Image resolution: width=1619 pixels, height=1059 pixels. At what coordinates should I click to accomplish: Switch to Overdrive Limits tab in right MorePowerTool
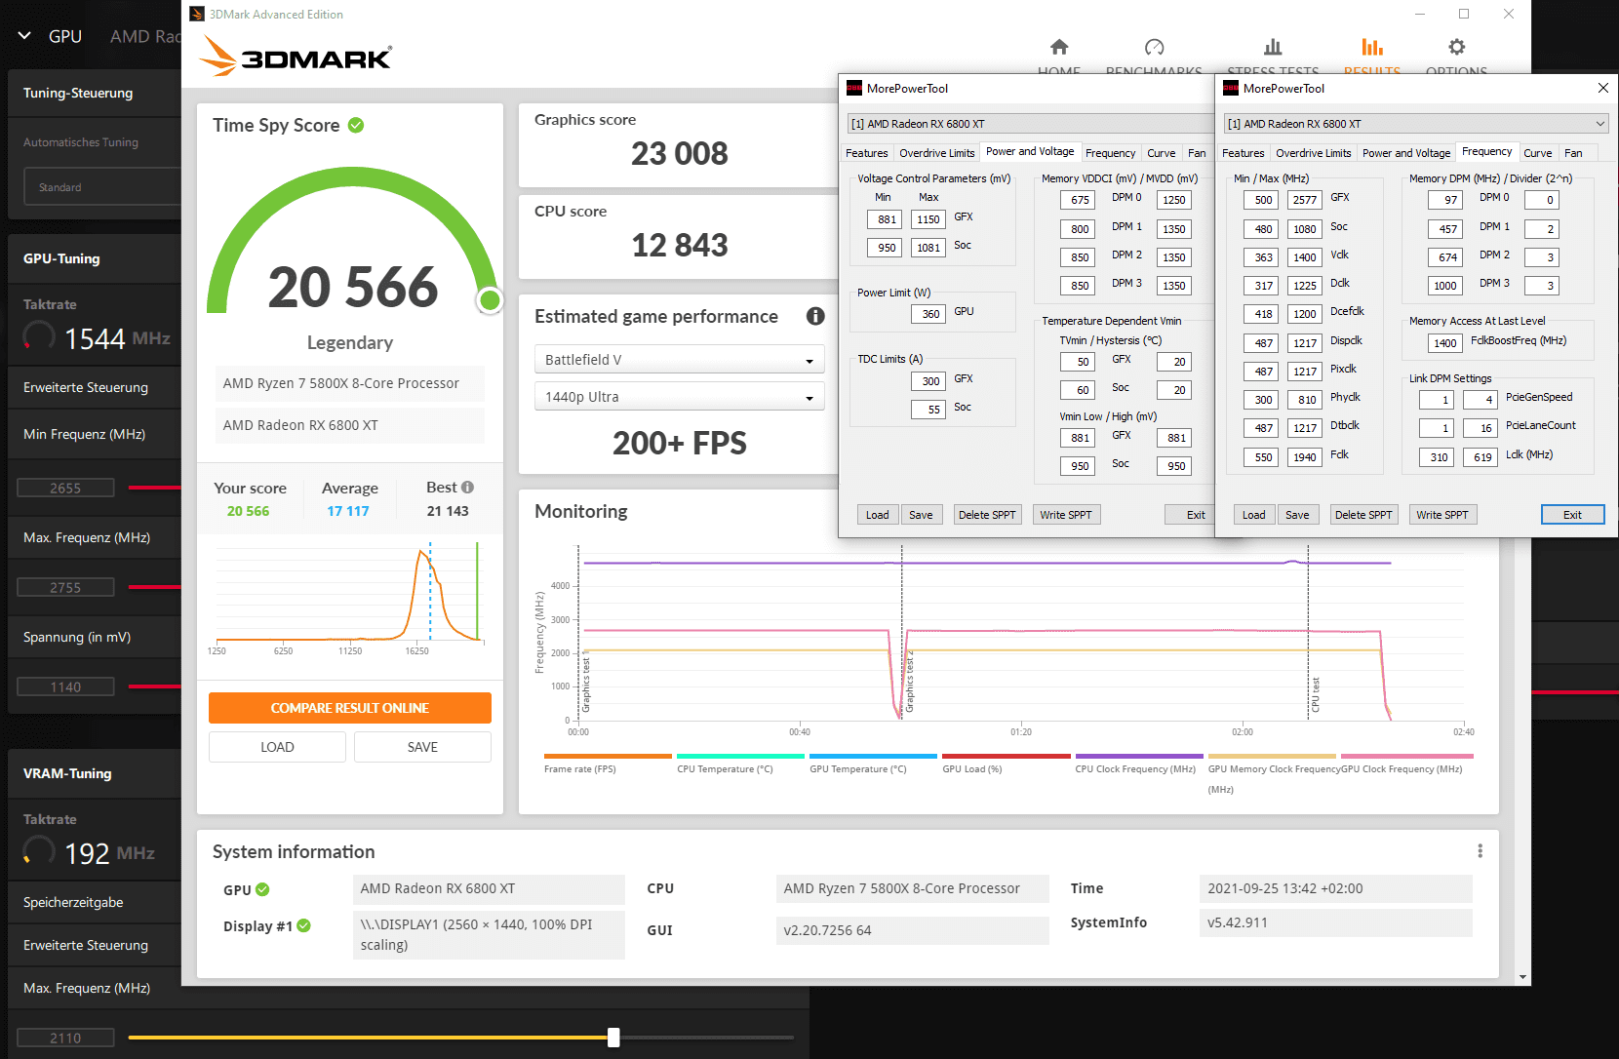[1314, 153]
